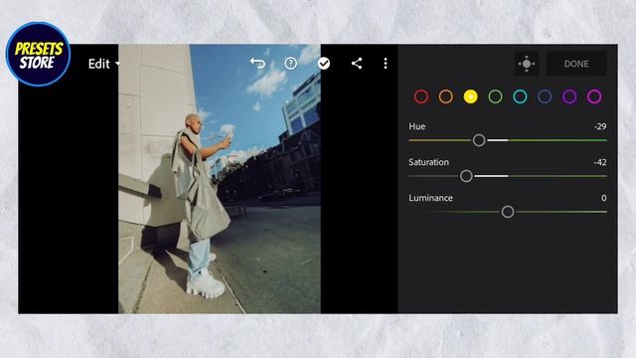Open the three-dot overflow menu
Viewport: 636px width, 358px height.
coord(386,64)
